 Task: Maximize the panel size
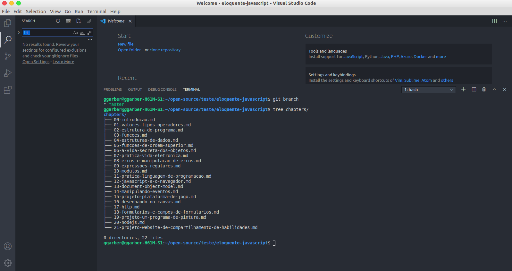pyautogui.click(x=494, y=89)
